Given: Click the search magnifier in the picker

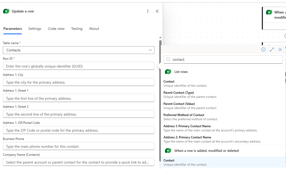Looking at the screenshot, I should pos(168,59).
